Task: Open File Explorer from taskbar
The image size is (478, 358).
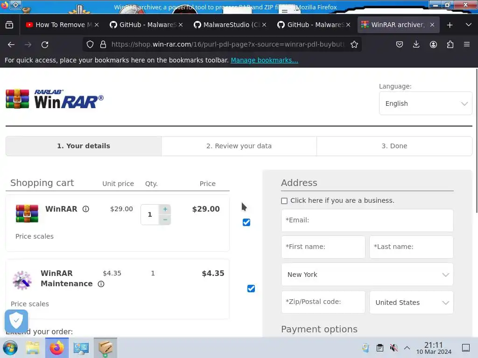Action: coord(33,348)
